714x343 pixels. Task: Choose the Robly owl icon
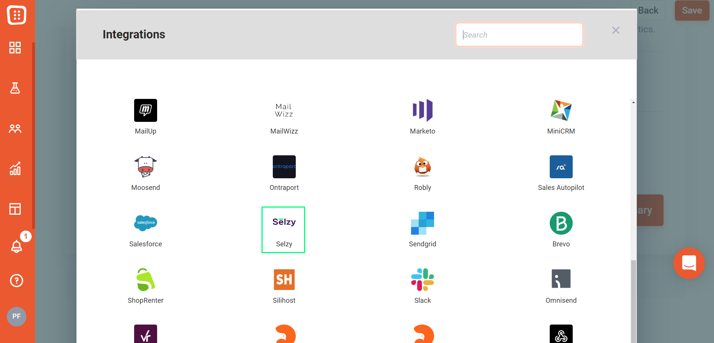click(x=422, y=167)
